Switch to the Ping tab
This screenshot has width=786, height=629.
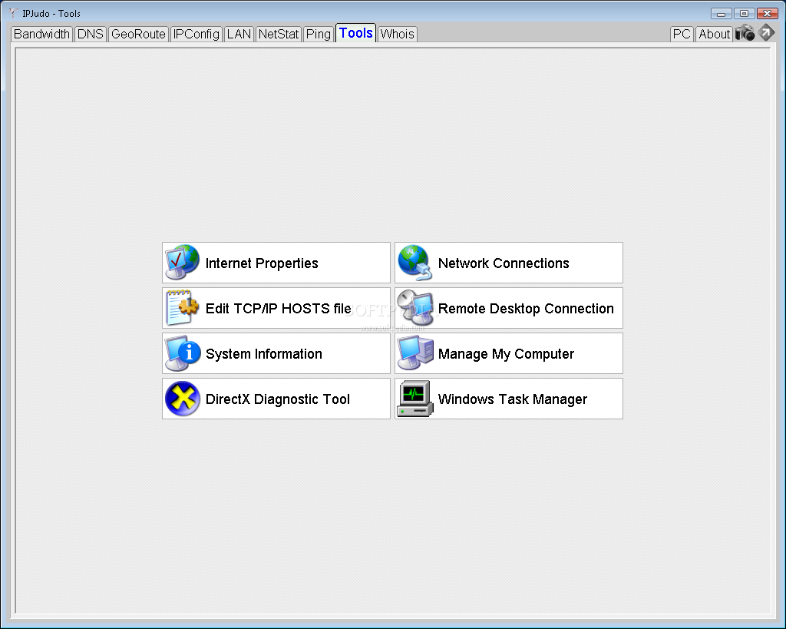(x=319, y=34)
